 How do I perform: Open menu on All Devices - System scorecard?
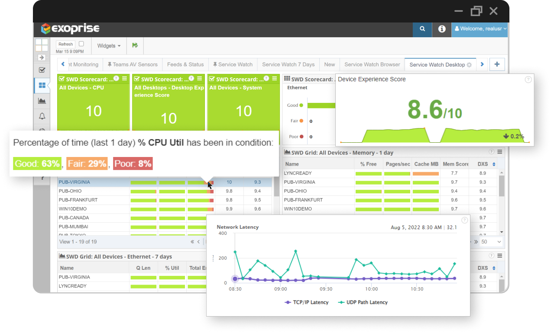coord(274,79)
